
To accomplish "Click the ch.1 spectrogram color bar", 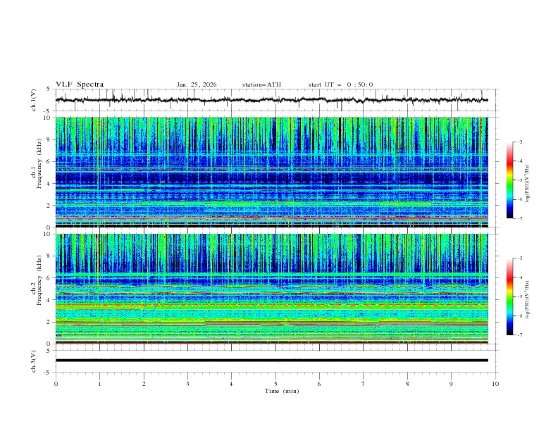I will [x=509, y=180].
